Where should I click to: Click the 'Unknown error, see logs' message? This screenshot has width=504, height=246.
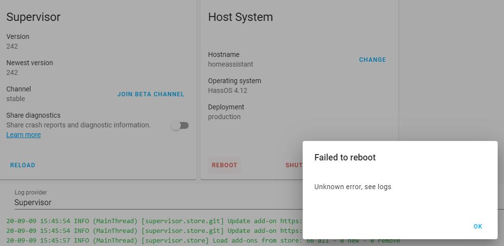pyautogui.click(x=352, y=187)
